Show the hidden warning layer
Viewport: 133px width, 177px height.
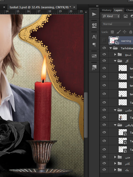(104, 40)
